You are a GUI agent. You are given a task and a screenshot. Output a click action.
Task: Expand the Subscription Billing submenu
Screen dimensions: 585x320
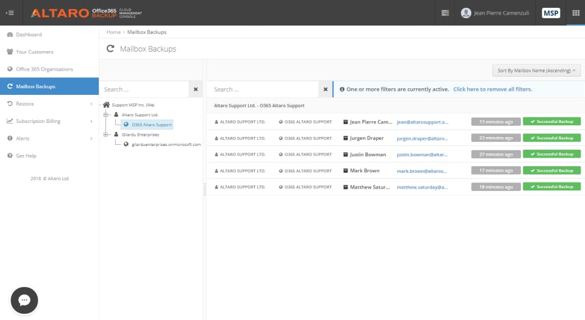click(49, 121)
